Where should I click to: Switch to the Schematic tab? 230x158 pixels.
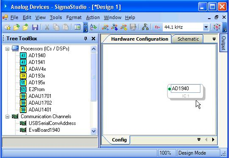(188, 39)
